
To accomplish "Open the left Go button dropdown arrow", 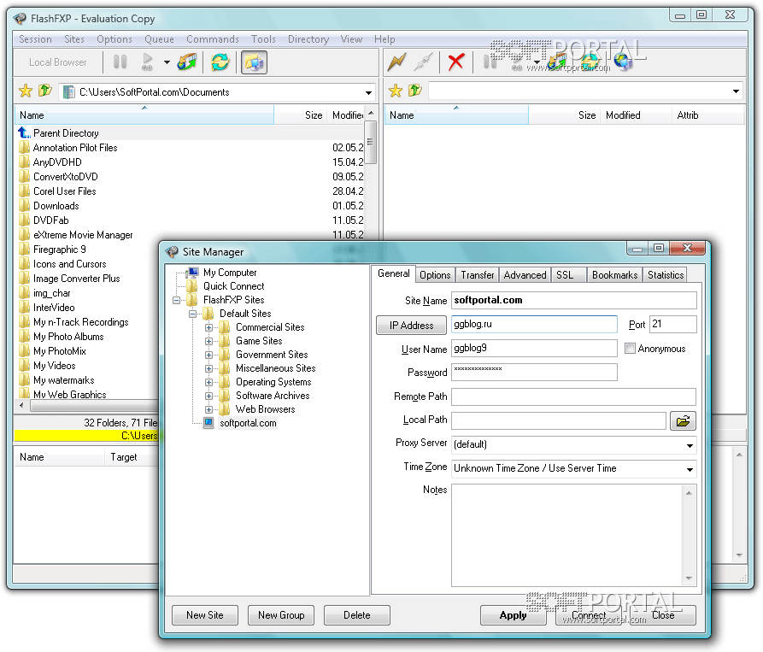I will pos(167,62).
